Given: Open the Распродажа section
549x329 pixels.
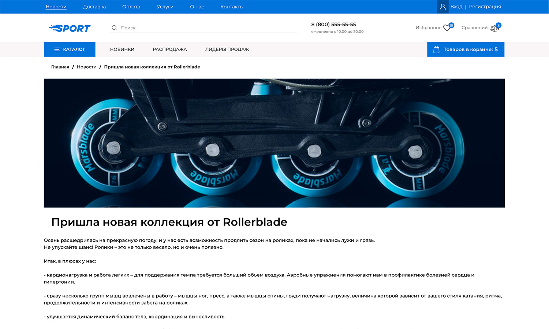Looking at the screenshot, I should [x=169, y=49].
